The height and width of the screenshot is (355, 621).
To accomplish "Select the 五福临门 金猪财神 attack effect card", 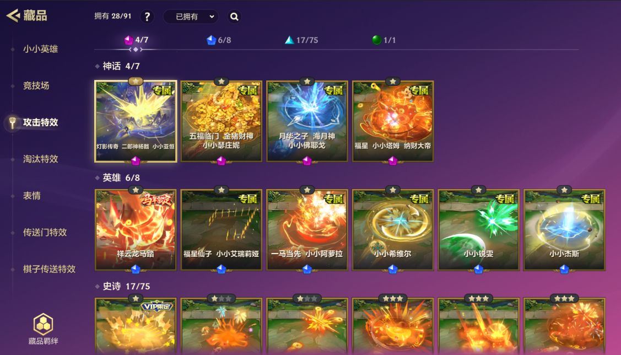I will pyautogui.click(x=222, y=121).
